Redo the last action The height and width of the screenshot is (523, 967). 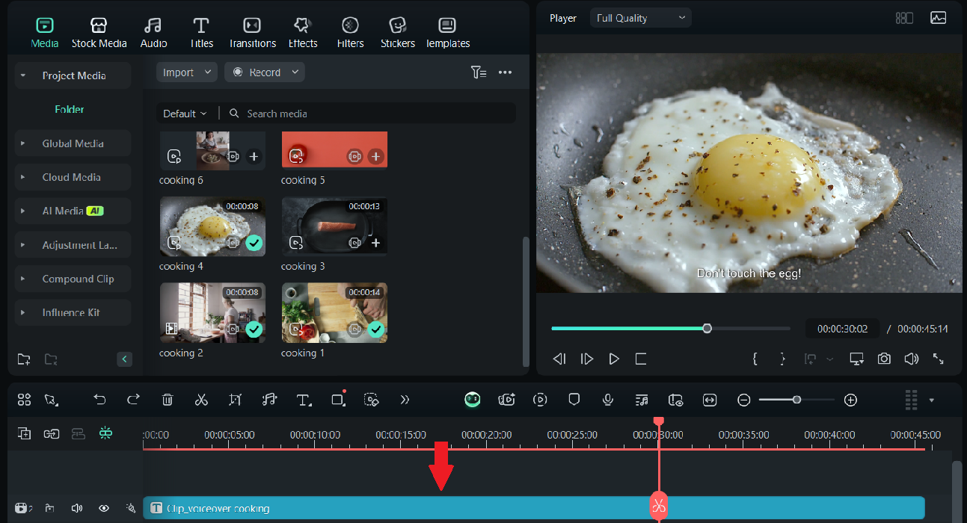pos(133,400)
